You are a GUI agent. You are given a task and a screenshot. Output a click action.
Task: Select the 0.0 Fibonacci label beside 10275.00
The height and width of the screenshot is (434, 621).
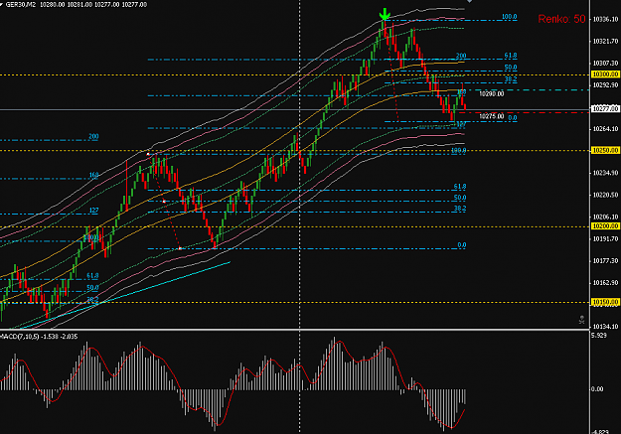(x=512, y=118)
